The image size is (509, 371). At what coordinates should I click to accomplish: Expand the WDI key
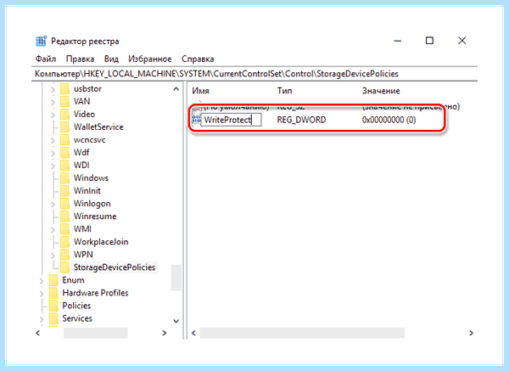click(53, 166)
